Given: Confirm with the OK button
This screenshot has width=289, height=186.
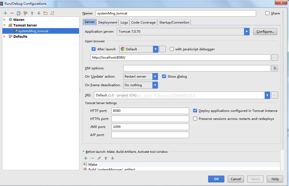Looking at the screenshot, I should 216,179.
